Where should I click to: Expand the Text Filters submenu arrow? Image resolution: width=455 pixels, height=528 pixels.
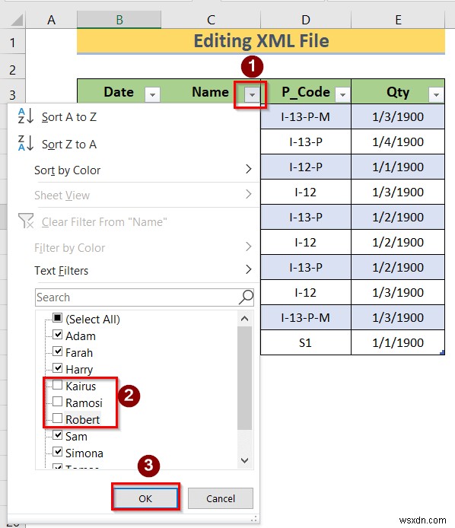pyautogui.click(x=249, y=269)
